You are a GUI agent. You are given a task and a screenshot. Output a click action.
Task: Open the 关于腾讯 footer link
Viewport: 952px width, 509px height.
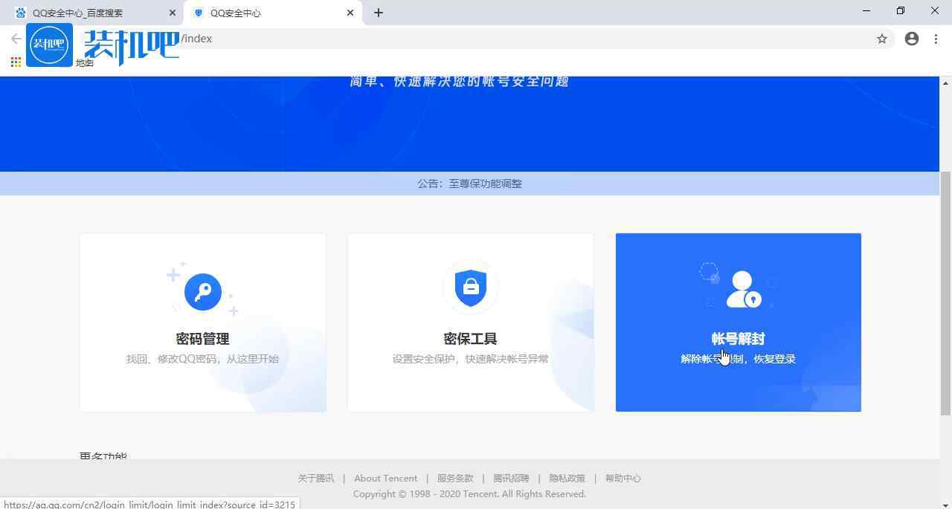(x=316, y=479)
